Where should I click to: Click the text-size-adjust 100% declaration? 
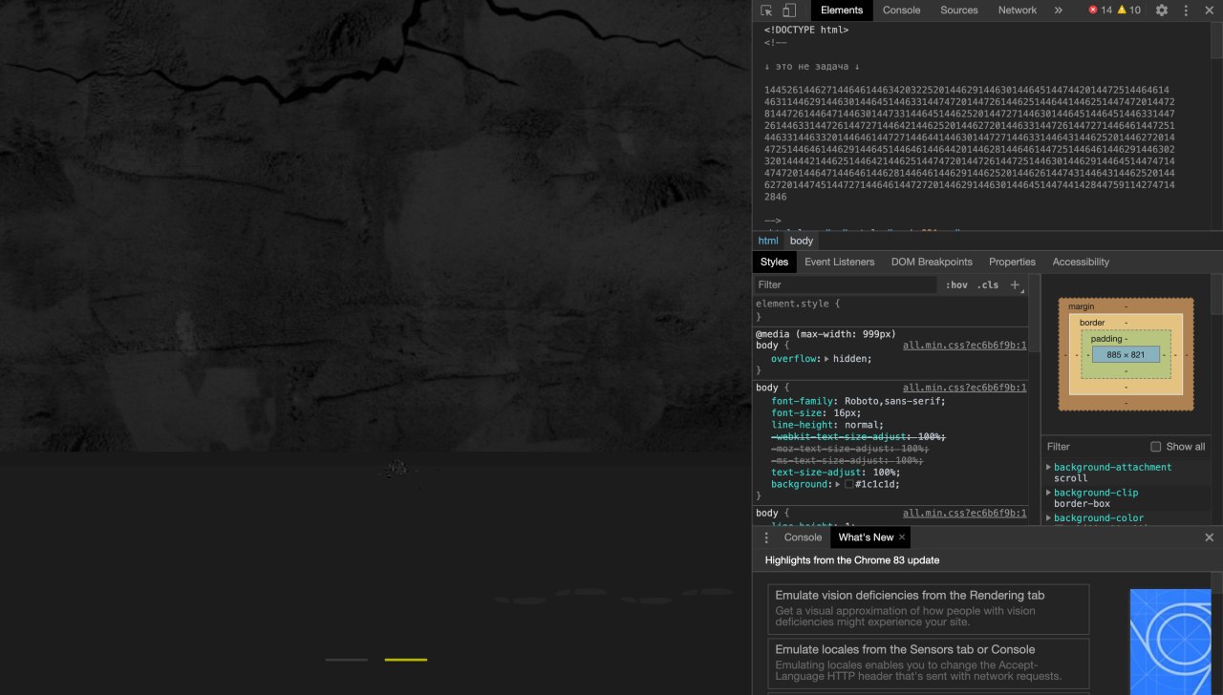pos(836,472)
